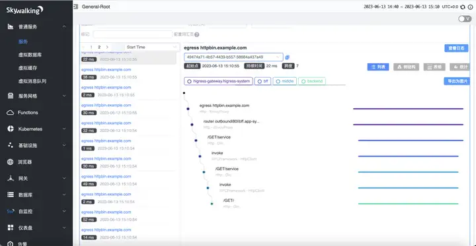
Task: Click the 数据库 list icon in sidebar
Action: (x=11, y=195)
